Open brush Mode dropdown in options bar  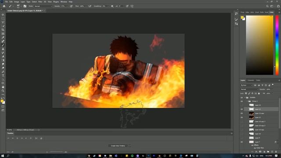[x=43, y=6]
